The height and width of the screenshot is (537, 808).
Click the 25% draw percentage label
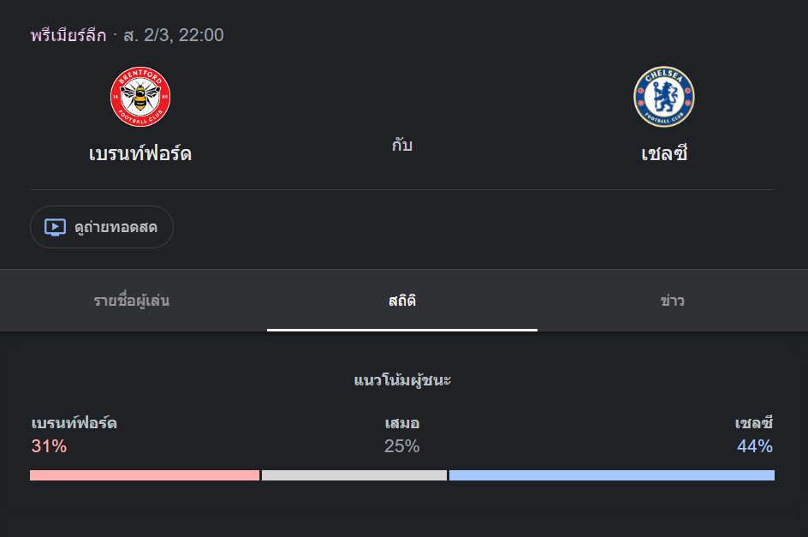pyautogui.click(x=401, y=446)
